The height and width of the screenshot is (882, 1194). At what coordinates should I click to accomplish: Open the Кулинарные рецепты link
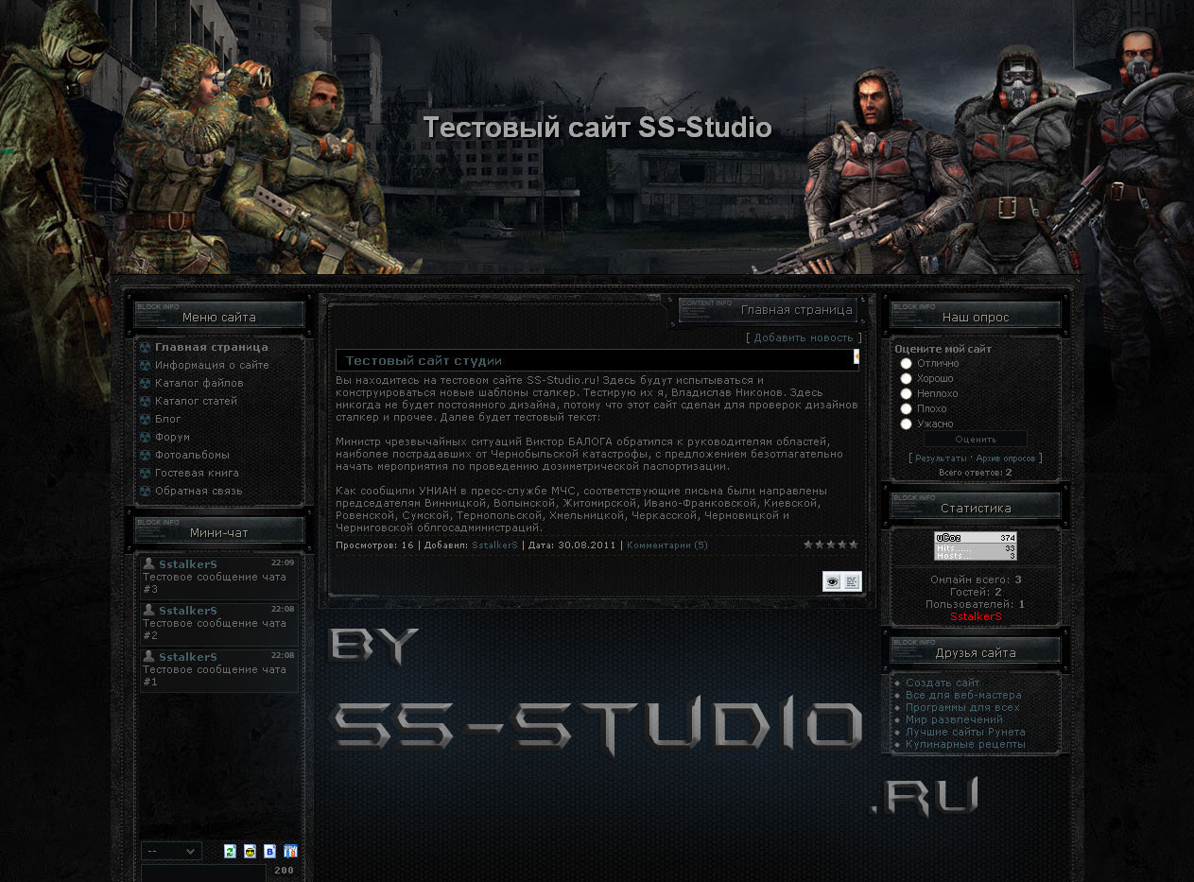click(965, 744)
